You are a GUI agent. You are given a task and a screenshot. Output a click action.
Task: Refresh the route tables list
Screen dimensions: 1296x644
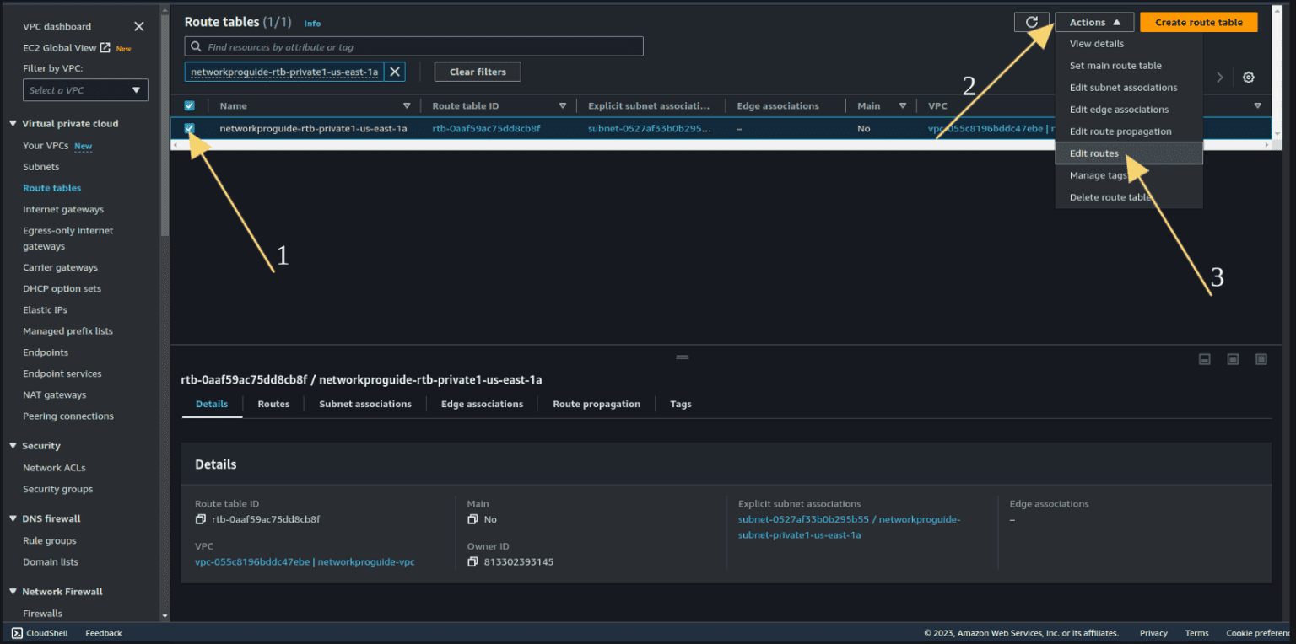(1031, 22)
